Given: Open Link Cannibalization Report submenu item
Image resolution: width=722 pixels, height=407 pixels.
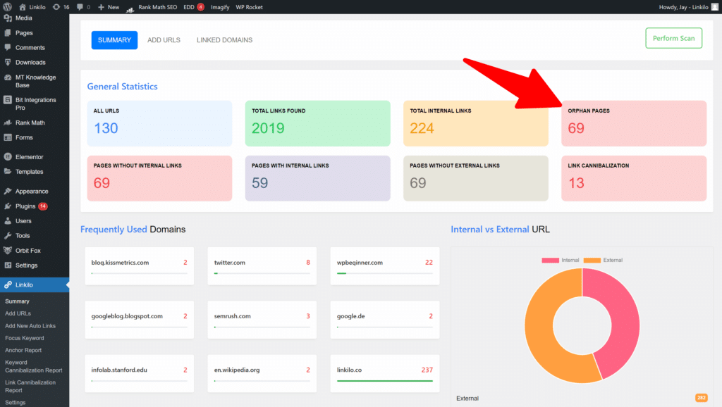Looking at the screenshot, I should 30,387.
